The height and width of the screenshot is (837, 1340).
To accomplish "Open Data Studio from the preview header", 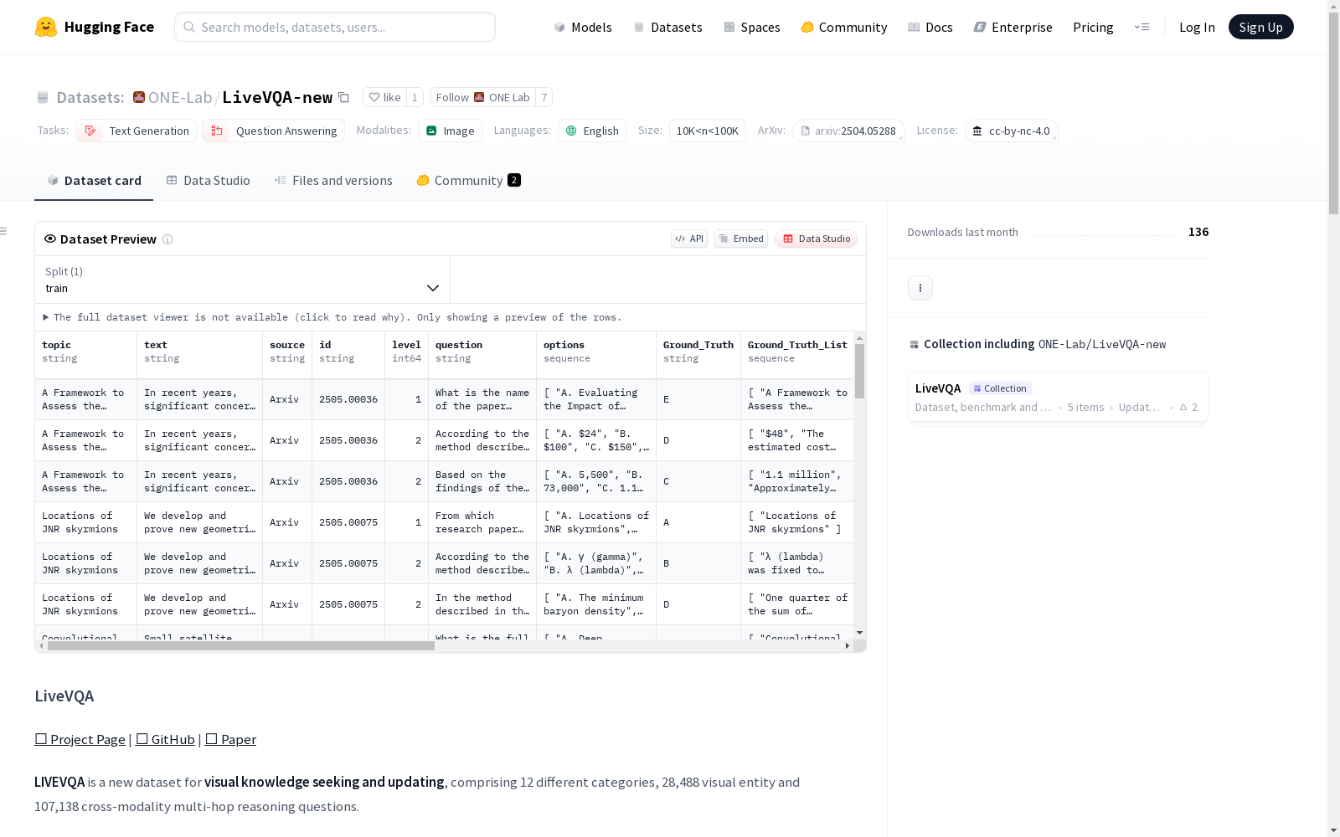I will coord(816,239).
